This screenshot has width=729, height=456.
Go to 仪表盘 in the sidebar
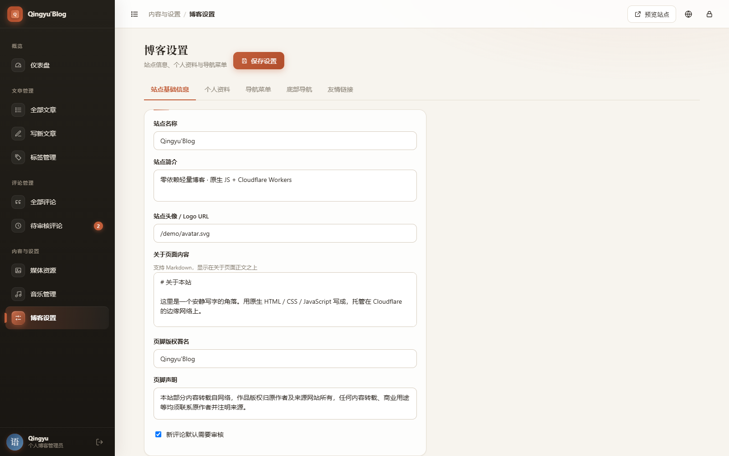(x=57, y=65)
